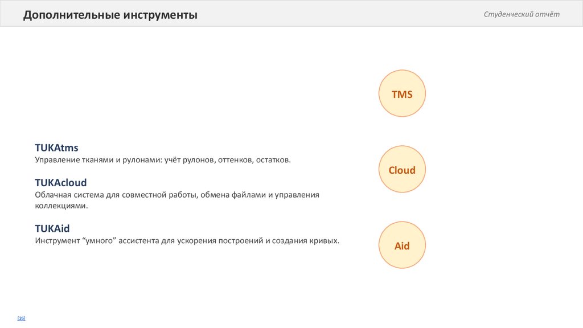This screenshot has height=328, width=583.
Task: Click the word "Инструмент" under TUKAid
Action: 57,240
